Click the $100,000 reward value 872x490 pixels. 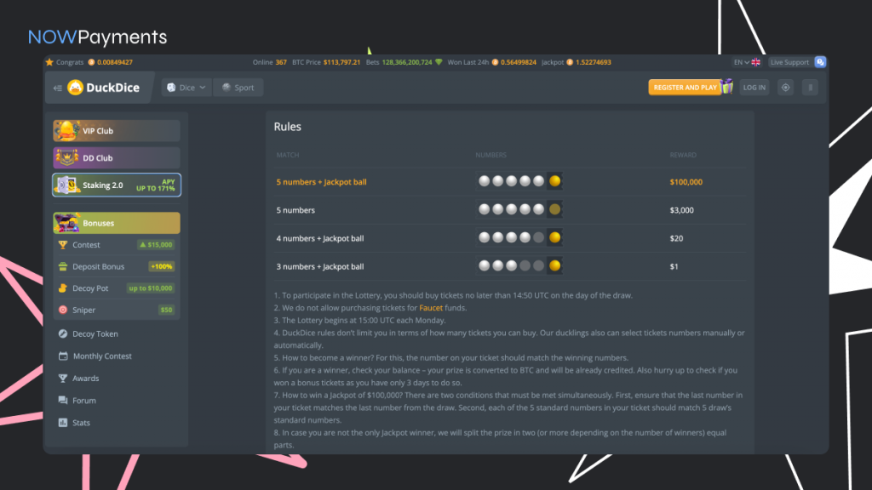(686, 182)
